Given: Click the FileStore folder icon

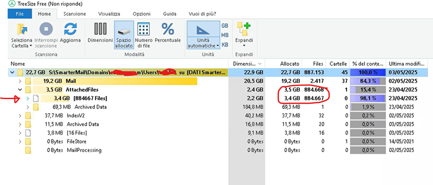Looking at the screenshot, I should tap(28, 142).
